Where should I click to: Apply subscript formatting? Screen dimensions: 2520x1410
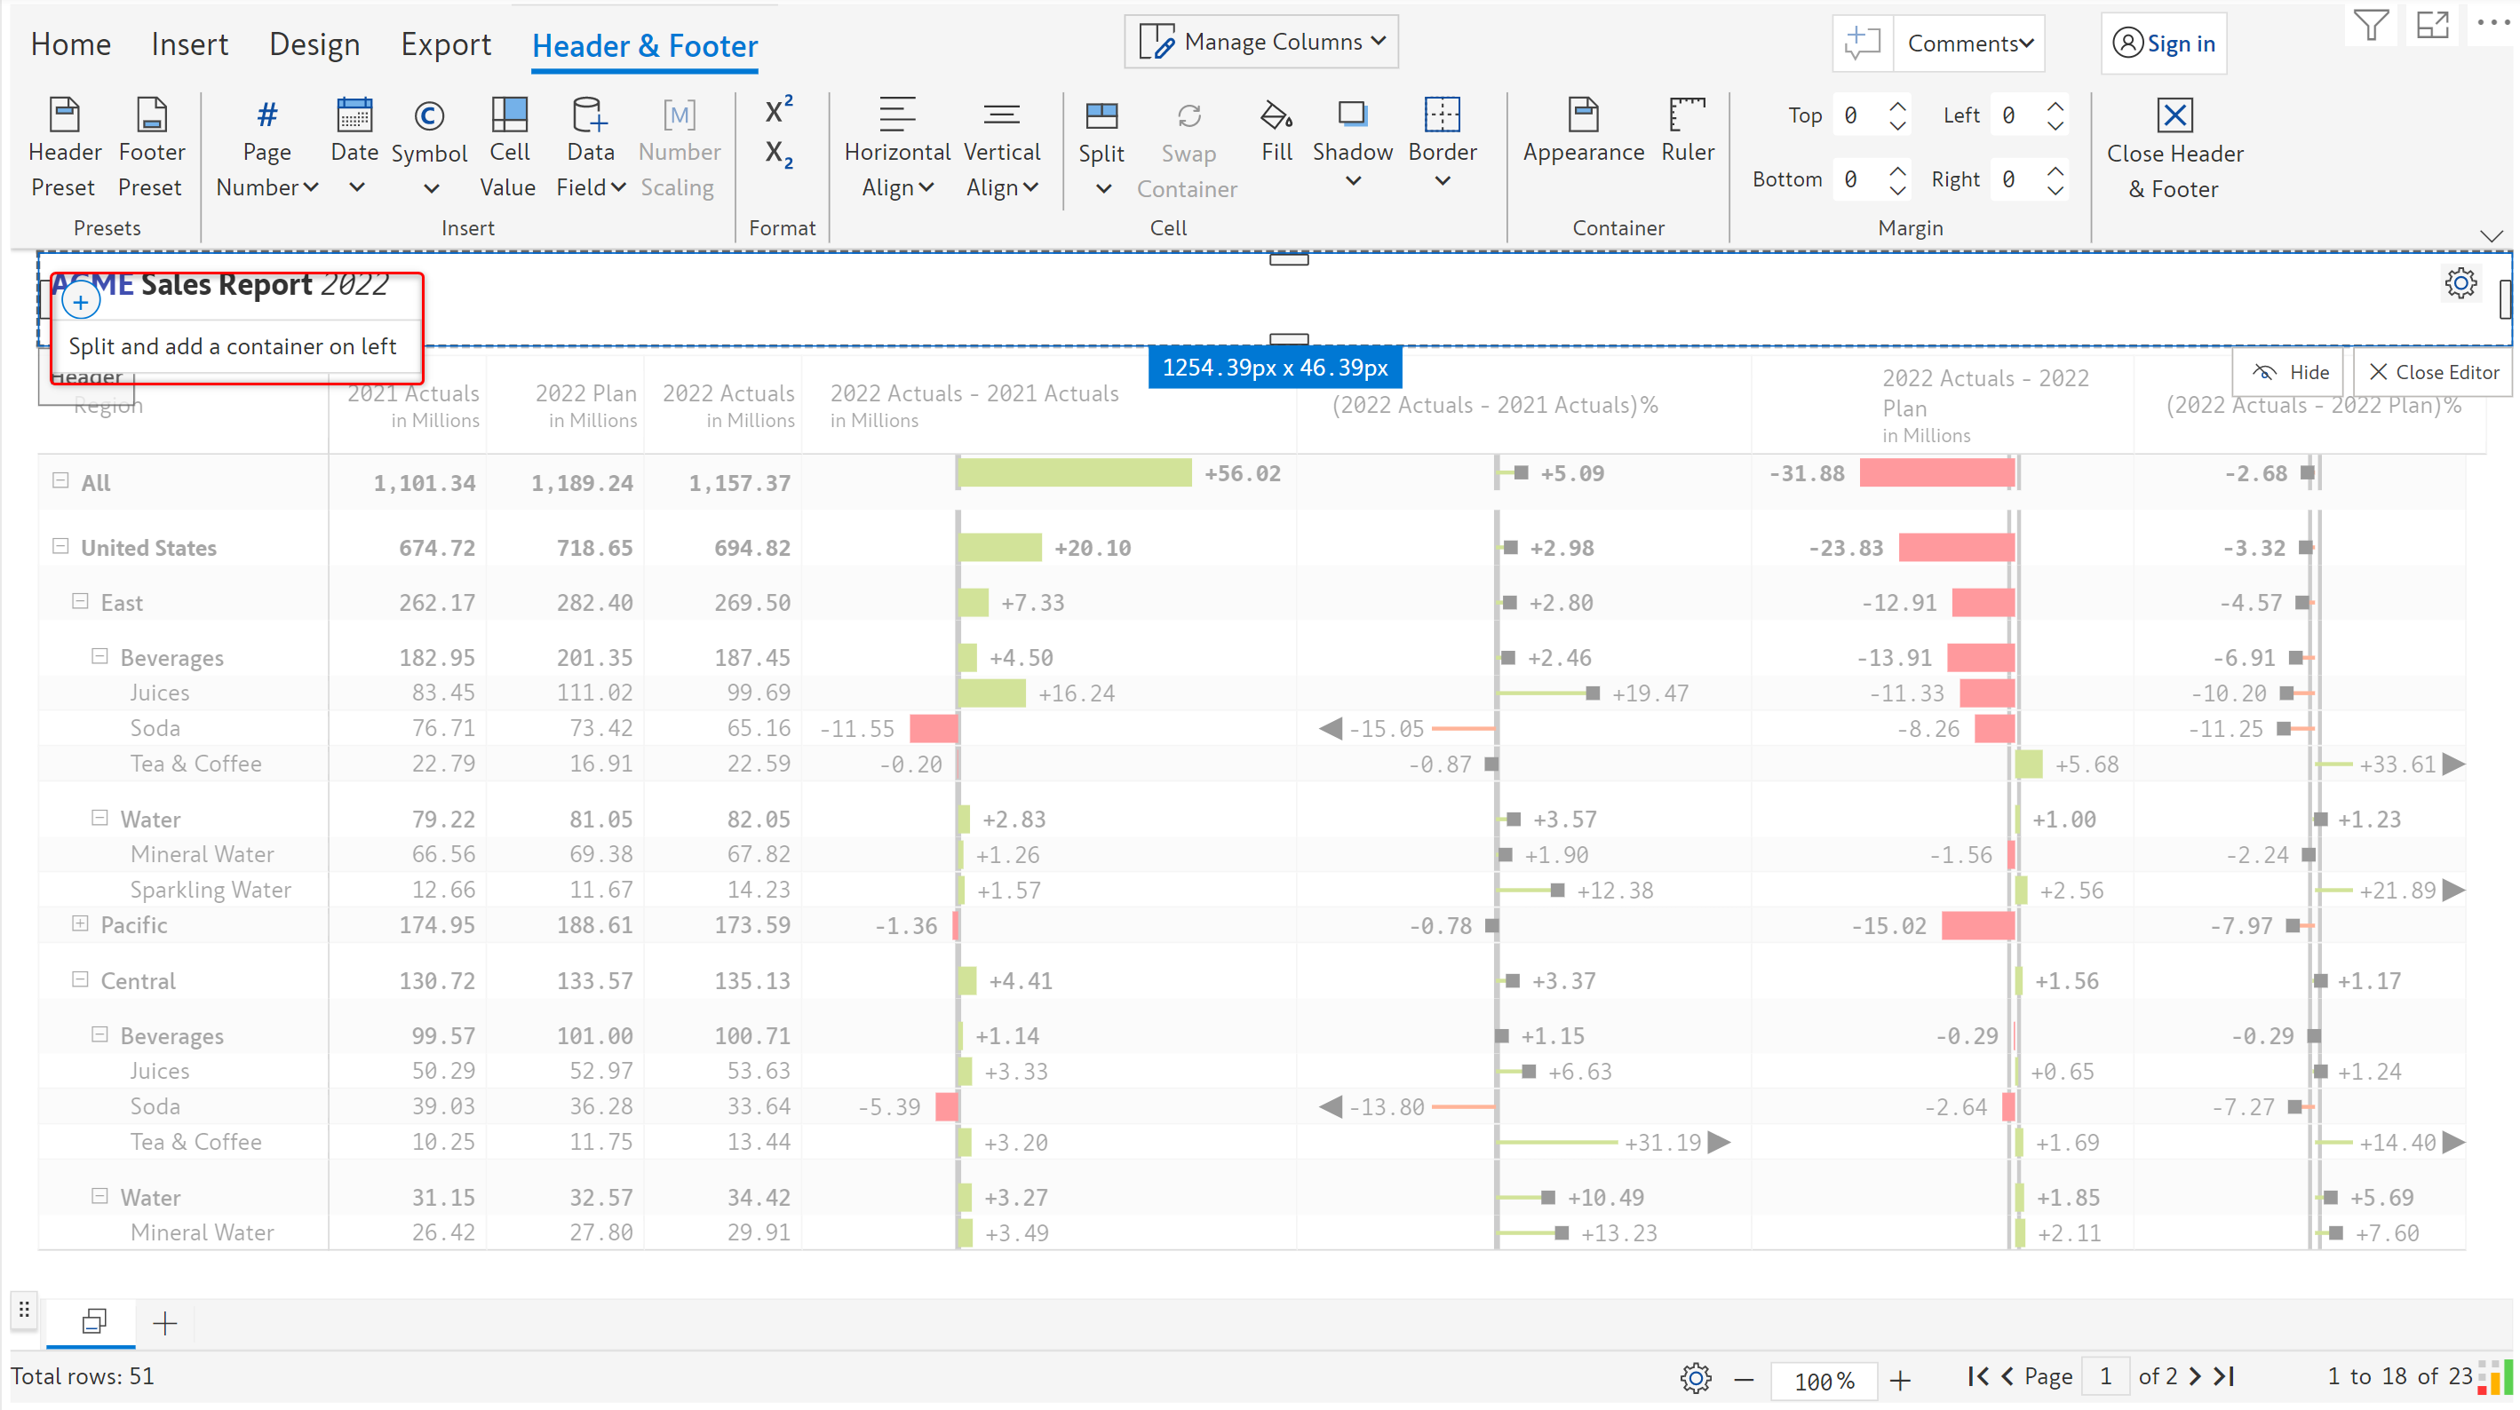coord(779,154)
